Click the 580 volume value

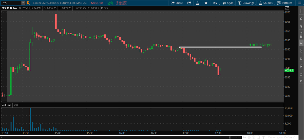(x=16, y=105)
